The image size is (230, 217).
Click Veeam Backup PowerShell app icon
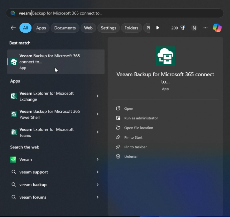14,114
